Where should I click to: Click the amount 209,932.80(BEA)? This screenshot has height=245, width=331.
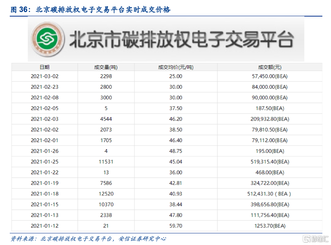point(270,119)
